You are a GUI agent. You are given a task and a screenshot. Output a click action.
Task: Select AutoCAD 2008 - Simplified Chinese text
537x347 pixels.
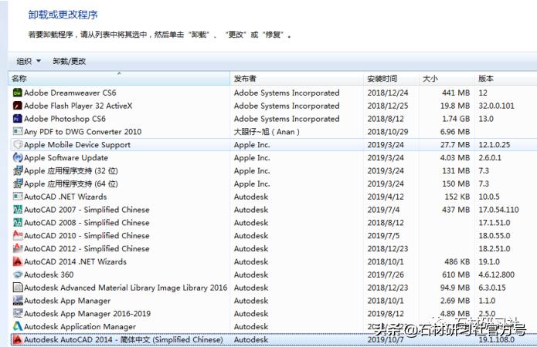coord(87,223)
